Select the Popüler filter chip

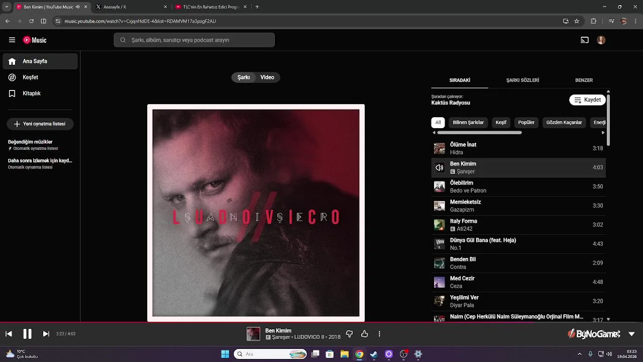[526, 122]
